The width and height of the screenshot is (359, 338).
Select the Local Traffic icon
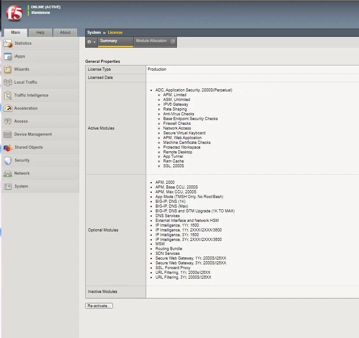[8, 82]
